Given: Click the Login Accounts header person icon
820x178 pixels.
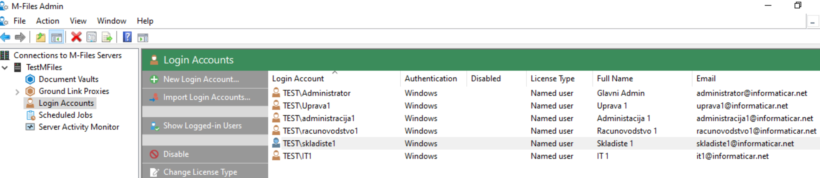Looking at the screenshot, I should (x=154, y=60).
